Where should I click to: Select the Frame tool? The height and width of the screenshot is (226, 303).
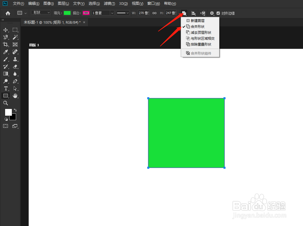(x=15, y=44)
